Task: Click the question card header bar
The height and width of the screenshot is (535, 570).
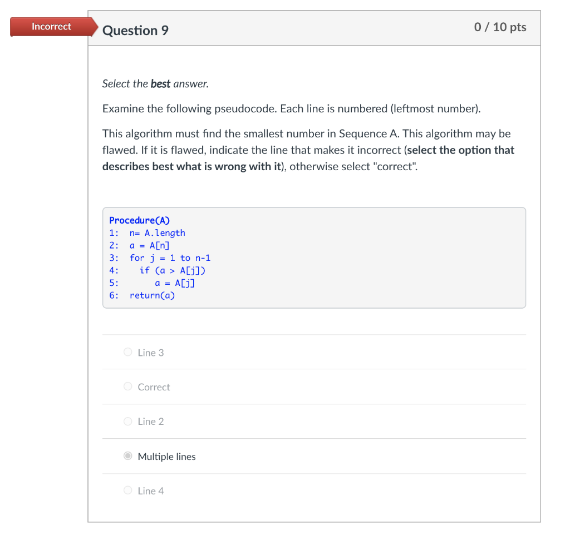Action: coord(314,28)
